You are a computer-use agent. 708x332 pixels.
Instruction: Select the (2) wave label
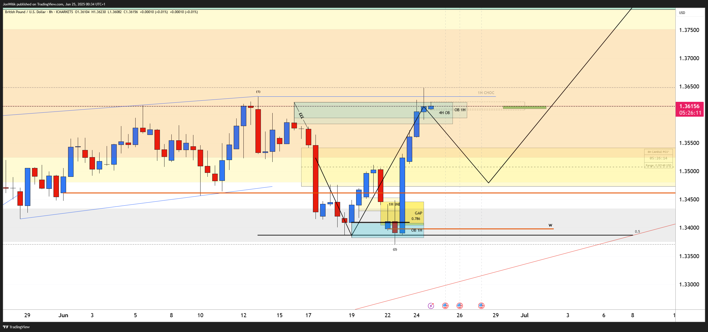[395, 249]
